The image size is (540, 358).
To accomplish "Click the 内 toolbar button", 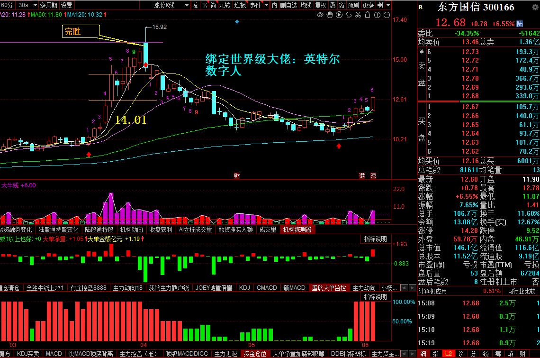I will tap(274, 5).
